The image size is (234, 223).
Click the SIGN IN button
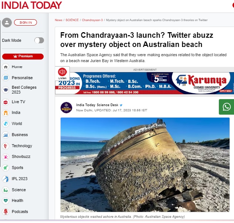tap(26, 23)
